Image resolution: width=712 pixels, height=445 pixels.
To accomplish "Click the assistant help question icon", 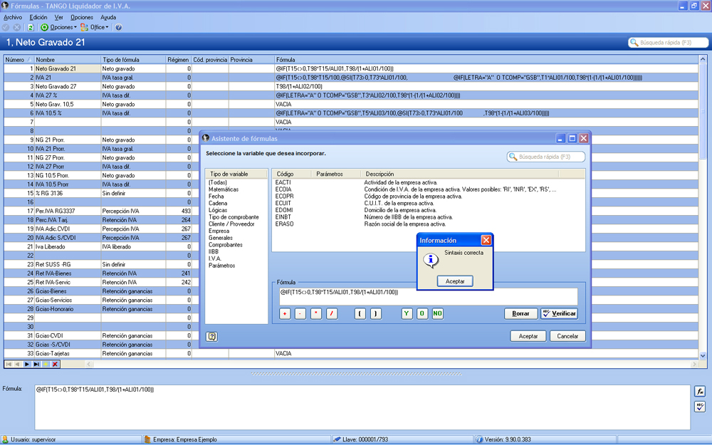I will coord(211,337).
